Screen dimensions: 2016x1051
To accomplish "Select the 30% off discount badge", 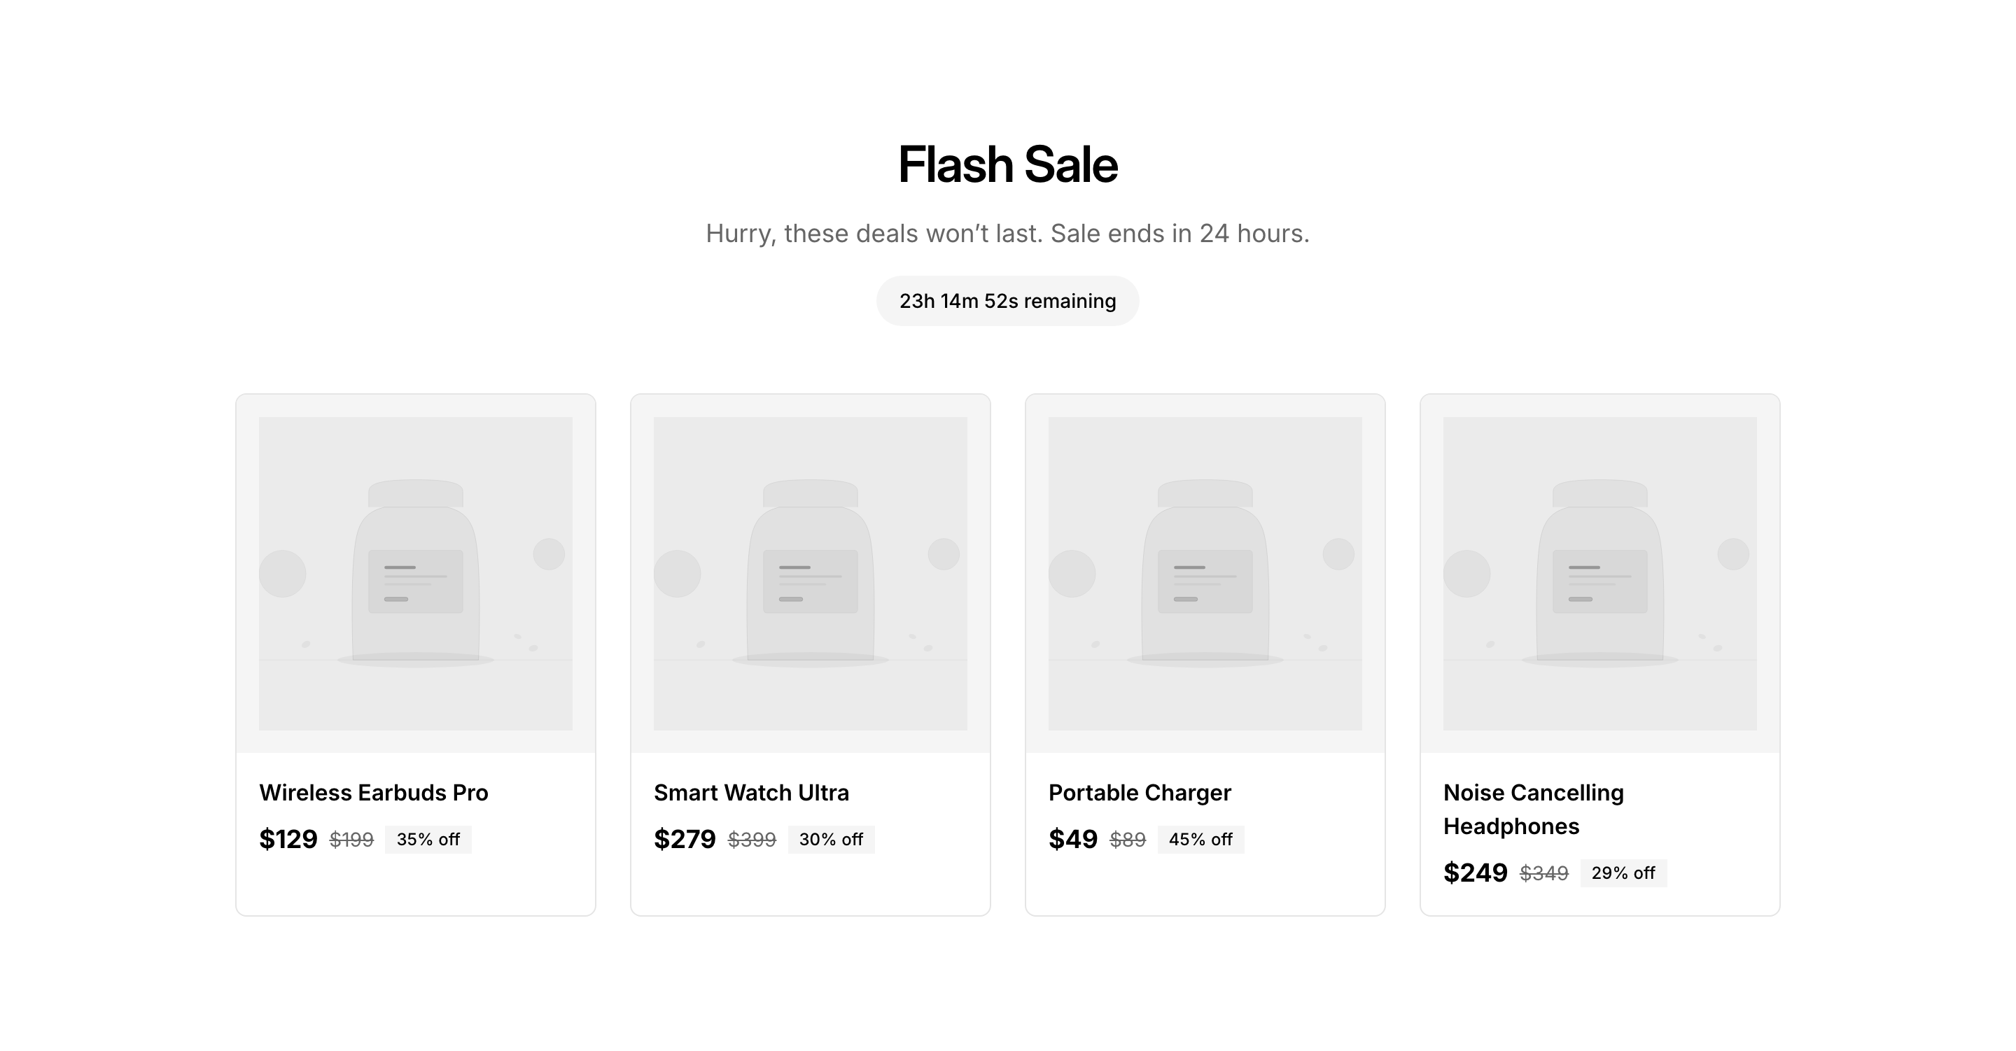I will pos(831,840).
